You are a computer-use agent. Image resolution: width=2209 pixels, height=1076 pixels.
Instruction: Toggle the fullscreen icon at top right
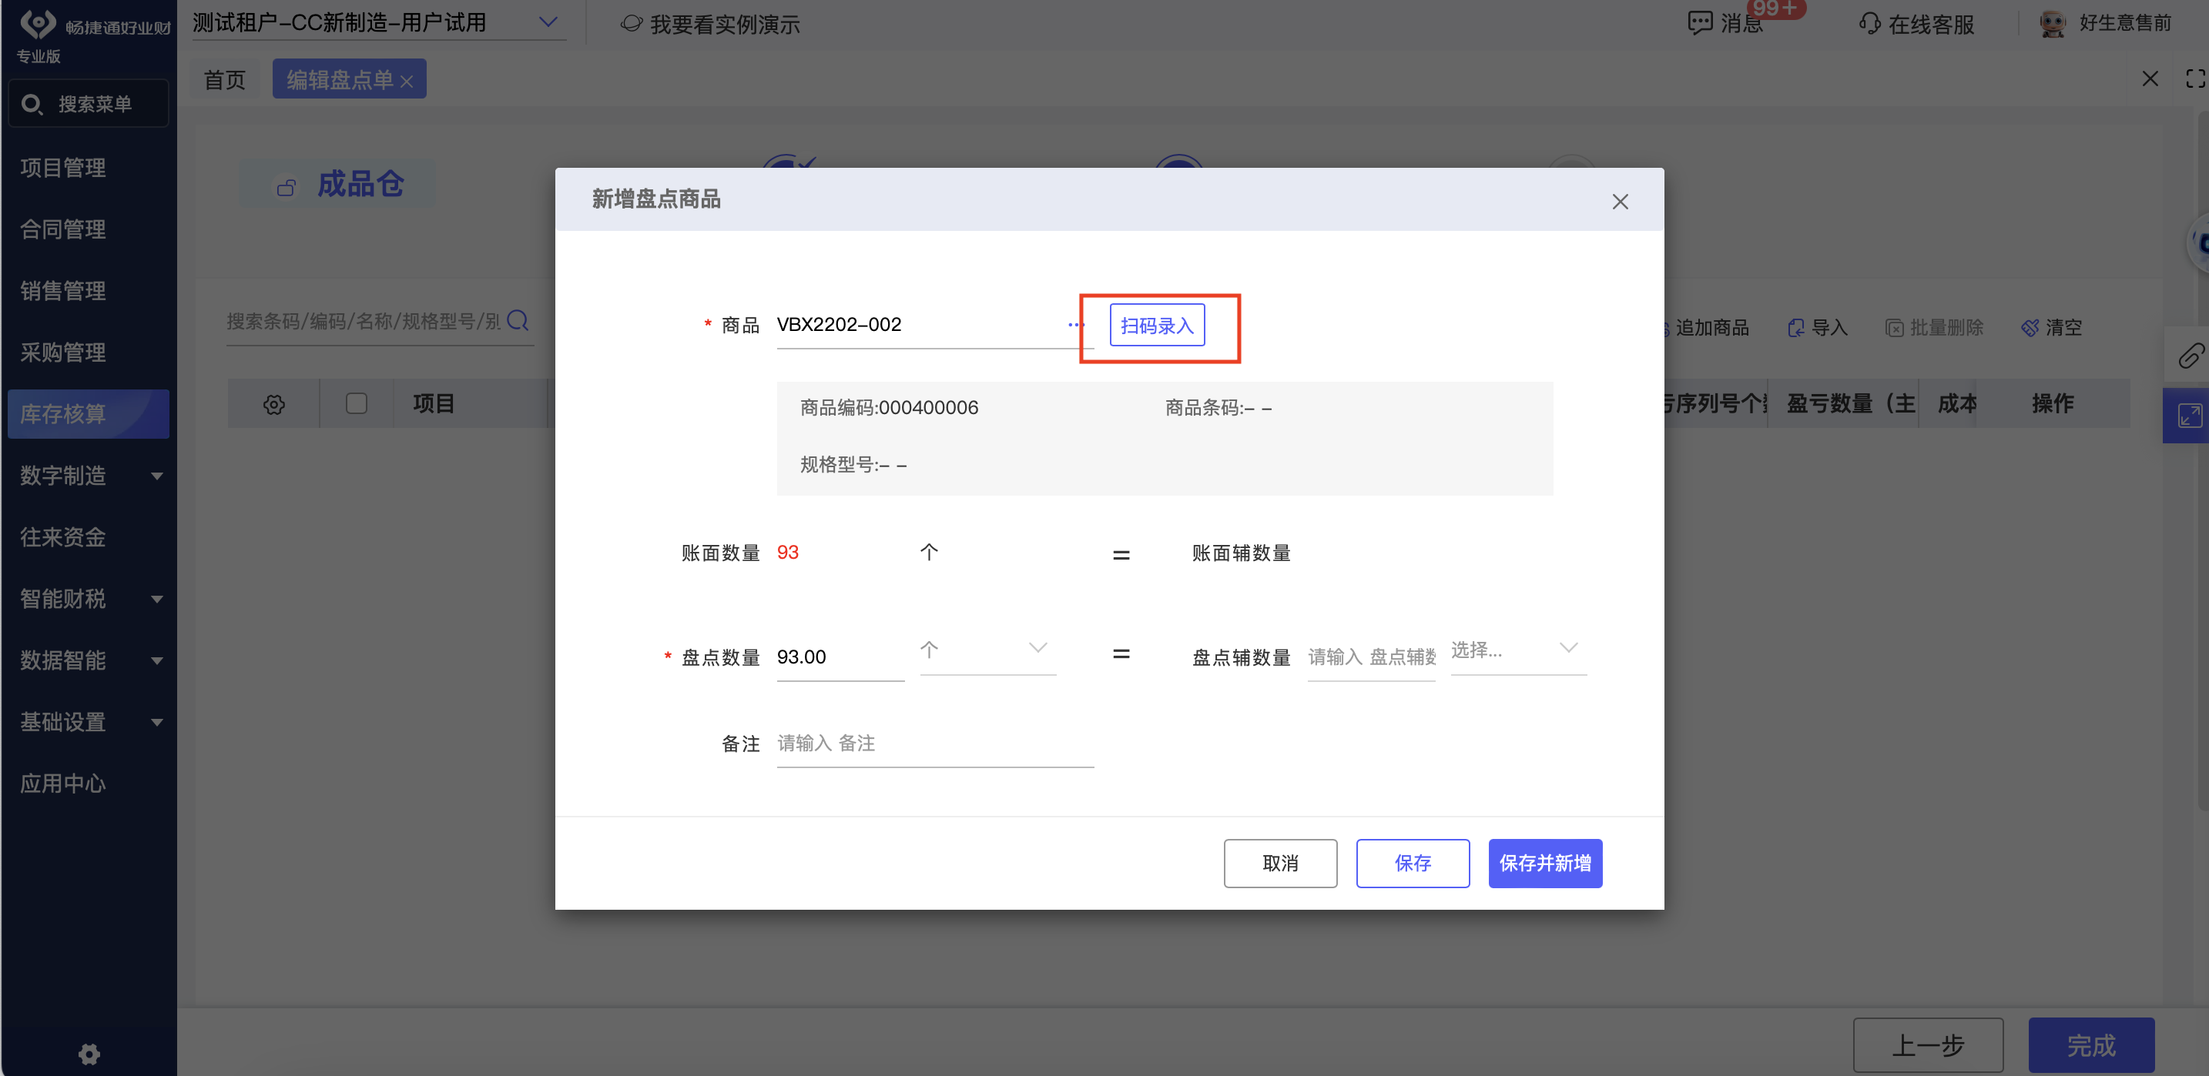(x=2194, y=79)
